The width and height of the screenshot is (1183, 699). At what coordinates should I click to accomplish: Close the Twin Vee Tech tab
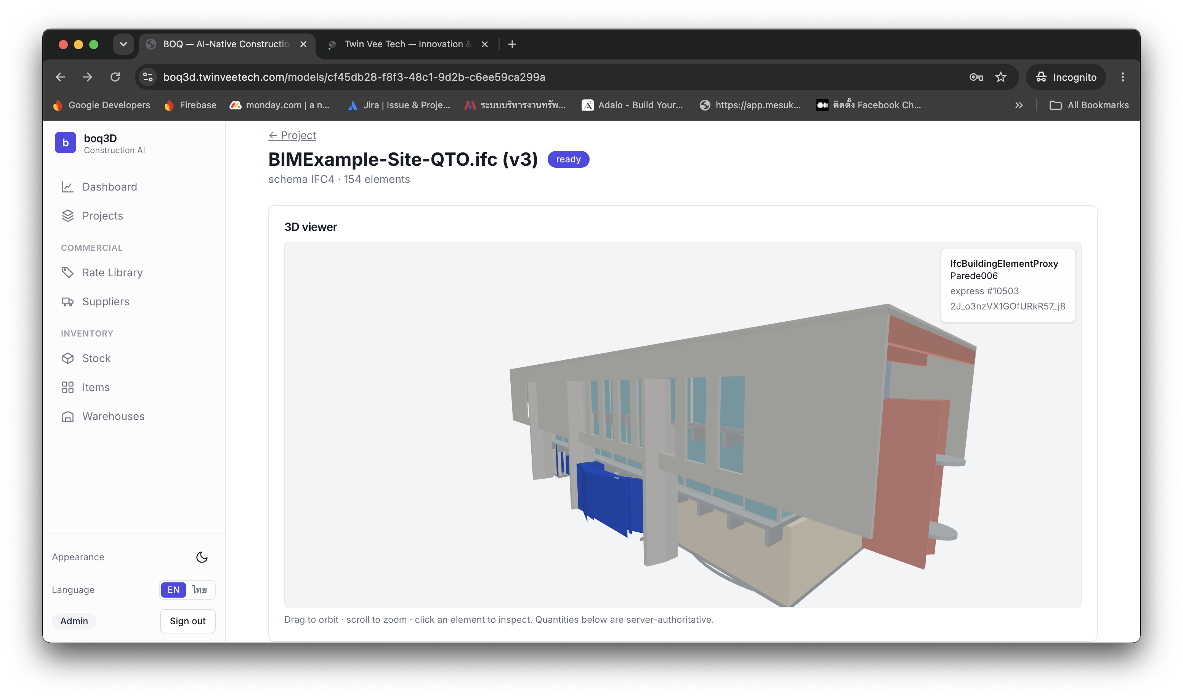485,44
